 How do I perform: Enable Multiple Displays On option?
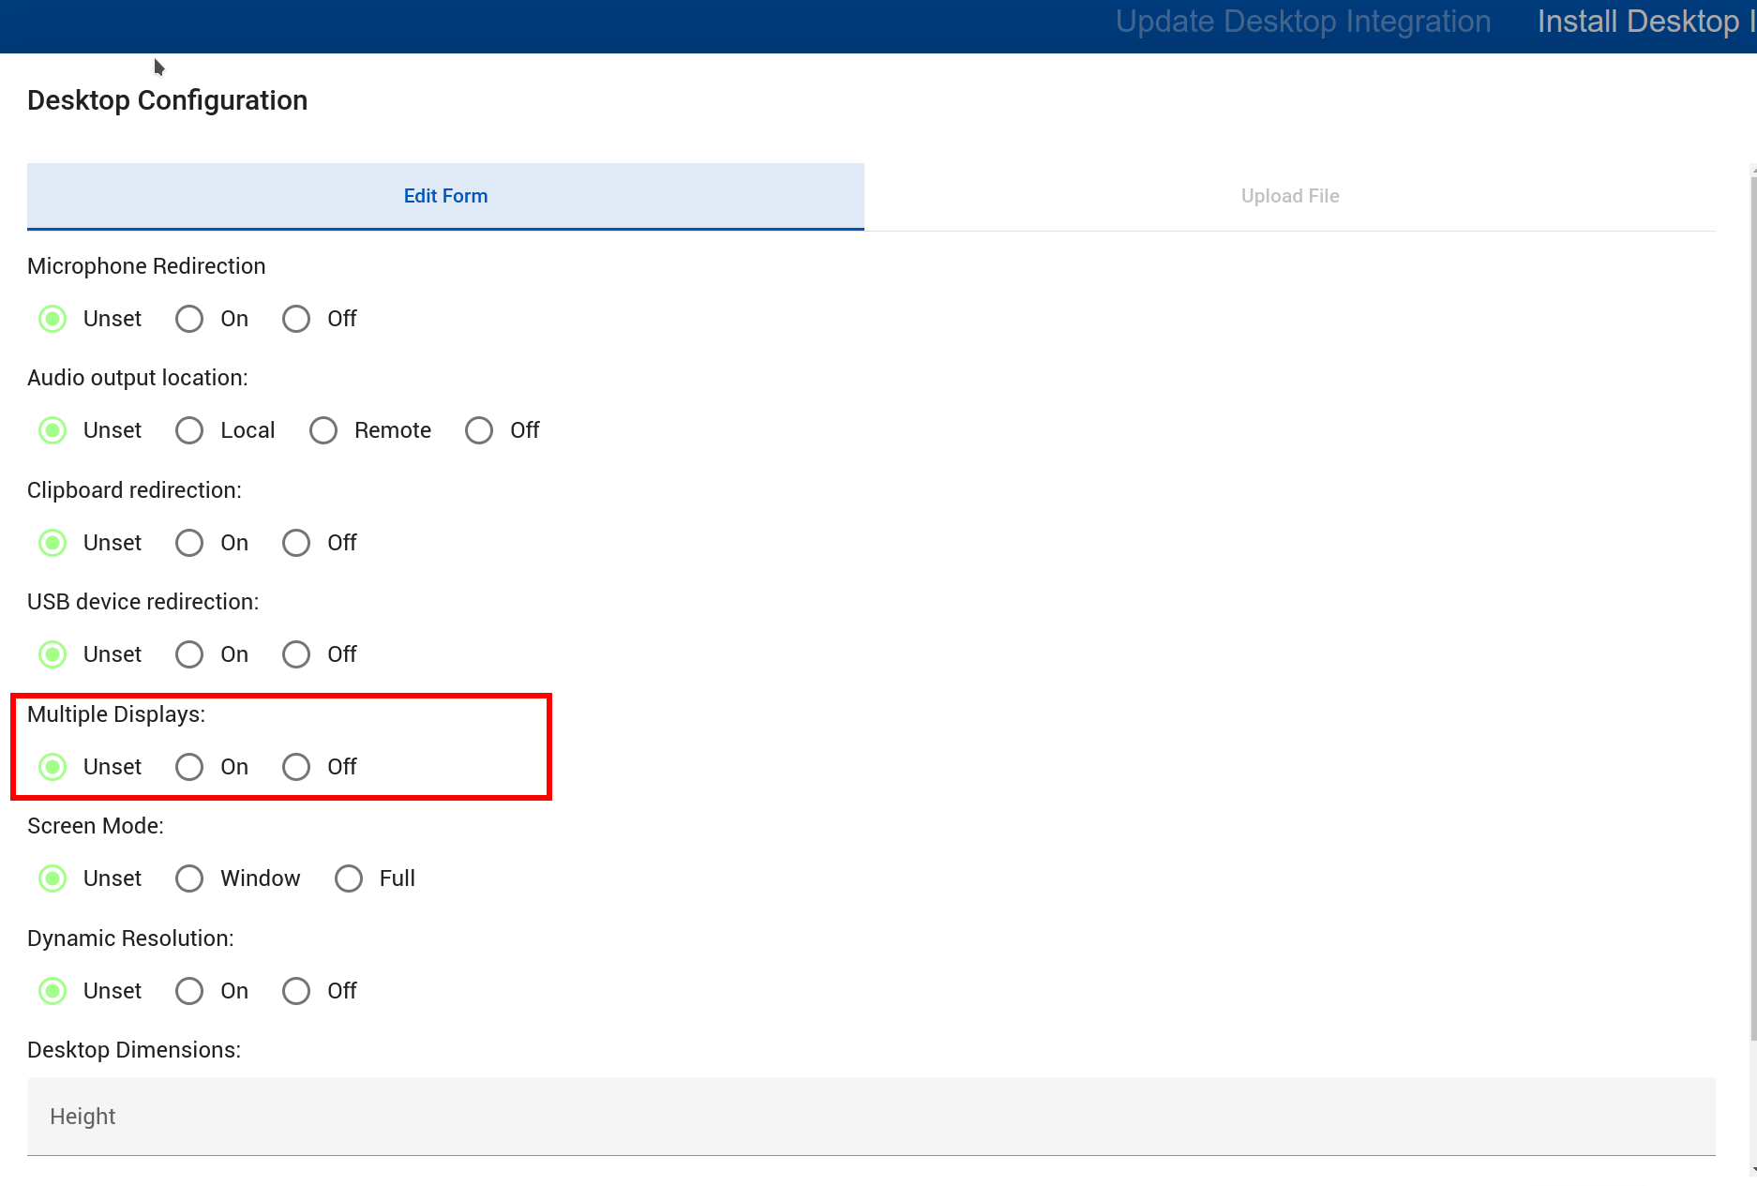190,767
